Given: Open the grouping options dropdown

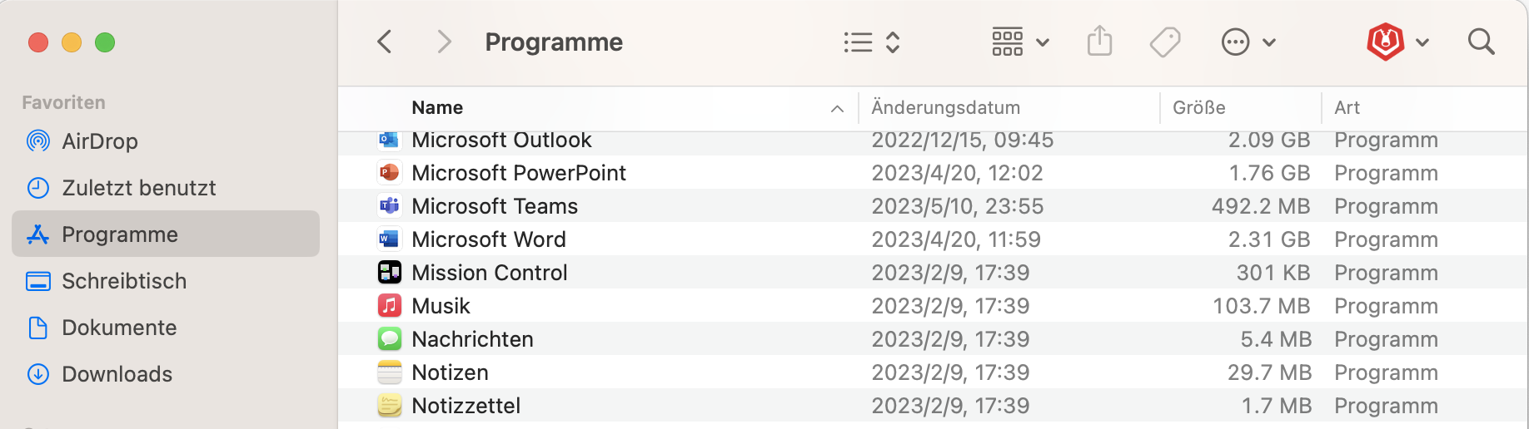Looking at the screenshot, I should (1019, 42).
